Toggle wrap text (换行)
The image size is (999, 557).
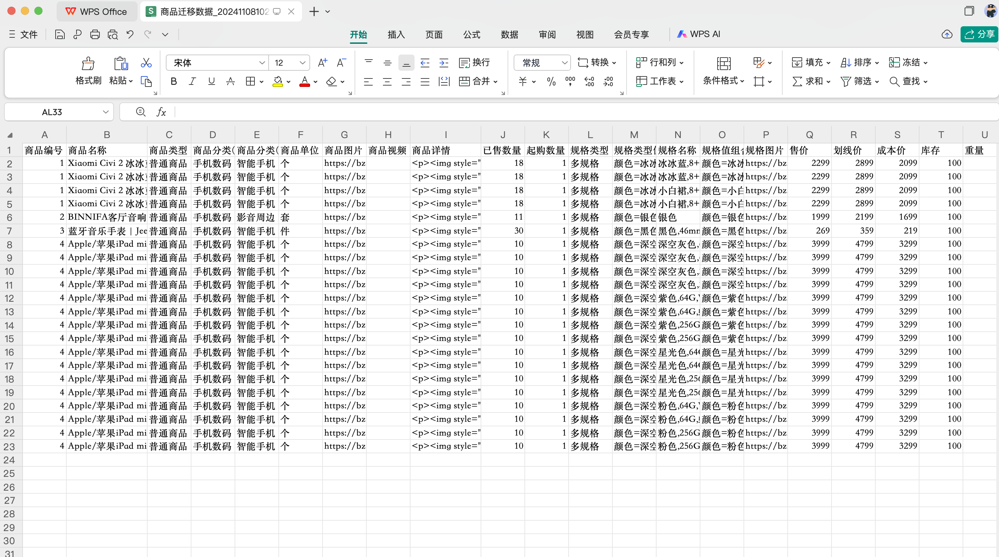[474, 62]
